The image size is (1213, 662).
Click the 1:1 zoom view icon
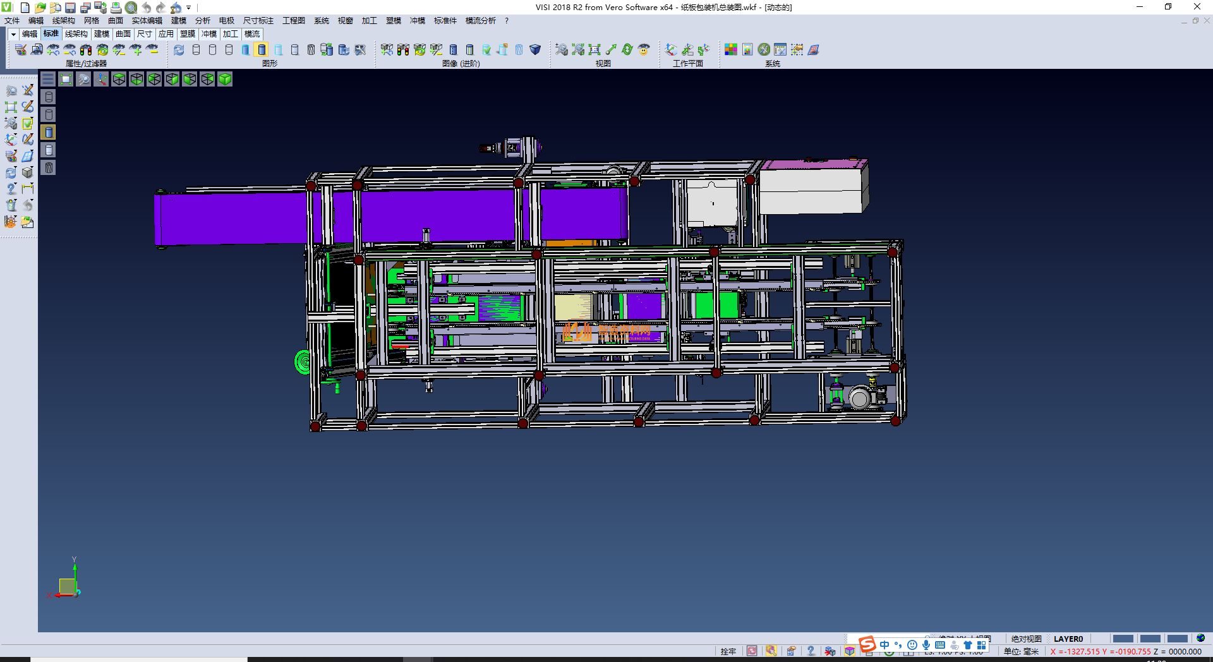click(594, 50)
